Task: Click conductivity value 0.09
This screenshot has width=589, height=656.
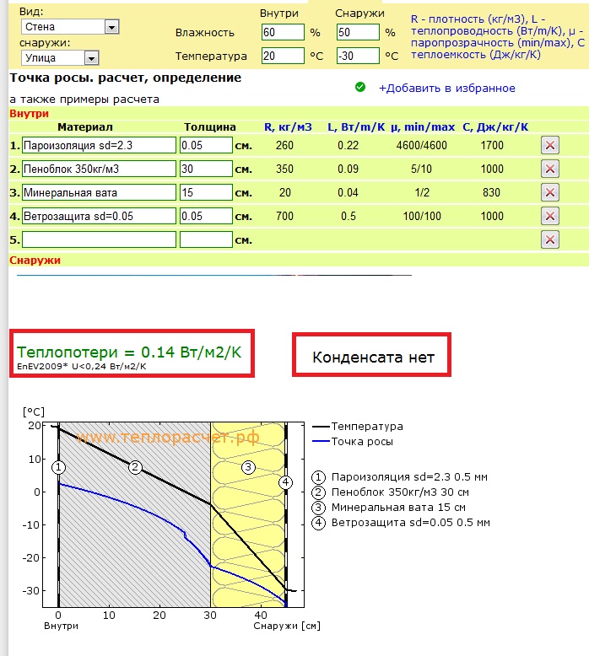Action: [x=348, y=169]
